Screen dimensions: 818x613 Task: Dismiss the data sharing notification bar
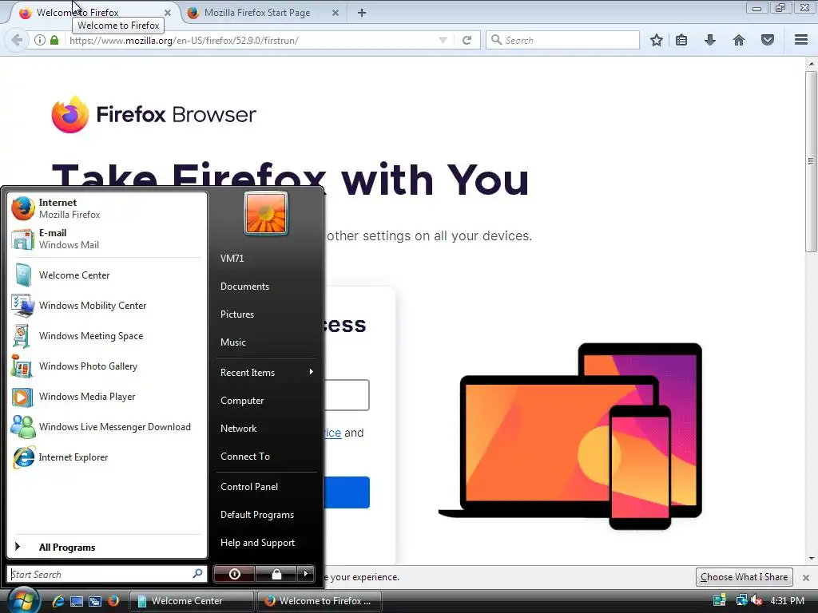[805, 578]
